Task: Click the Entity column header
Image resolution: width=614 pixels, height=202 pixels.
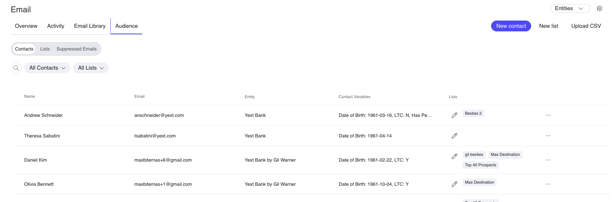Action: coord(250,97)
